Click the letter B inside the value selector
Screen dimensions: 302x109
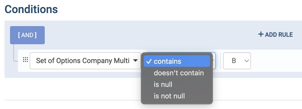click(234, 61)
